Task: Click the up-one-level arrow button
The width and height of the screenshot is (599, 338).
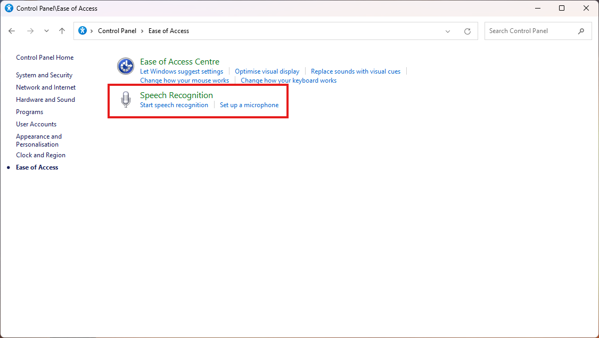Action: [x=62, y=31]
